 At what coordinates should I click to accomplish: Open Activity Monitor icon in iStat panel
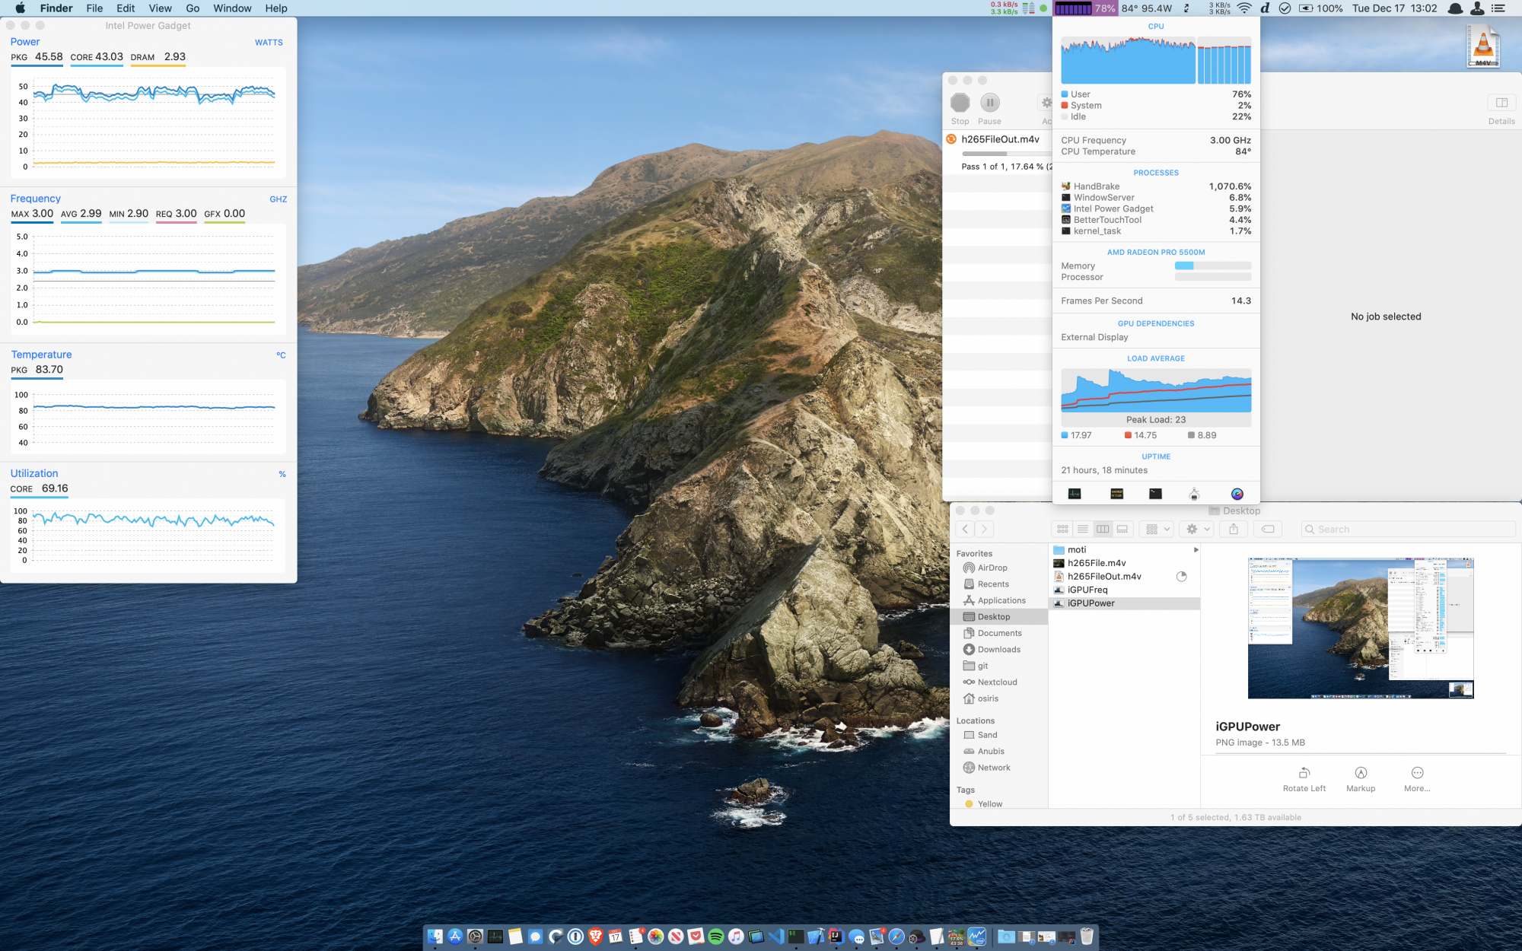[1075, 494]
